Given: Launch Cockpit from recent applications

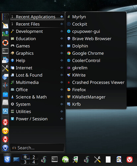Looking at the screenshot, I should coord(96,24).
